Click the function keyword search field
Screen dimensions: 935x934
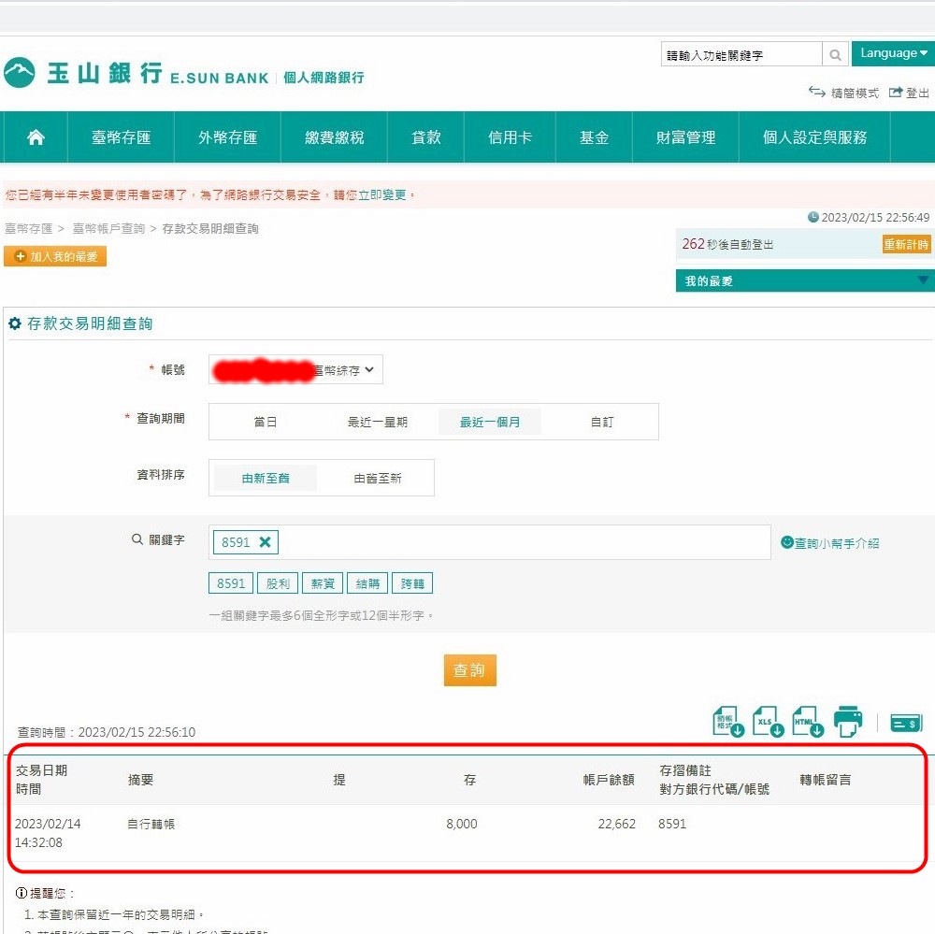(741, 55)
